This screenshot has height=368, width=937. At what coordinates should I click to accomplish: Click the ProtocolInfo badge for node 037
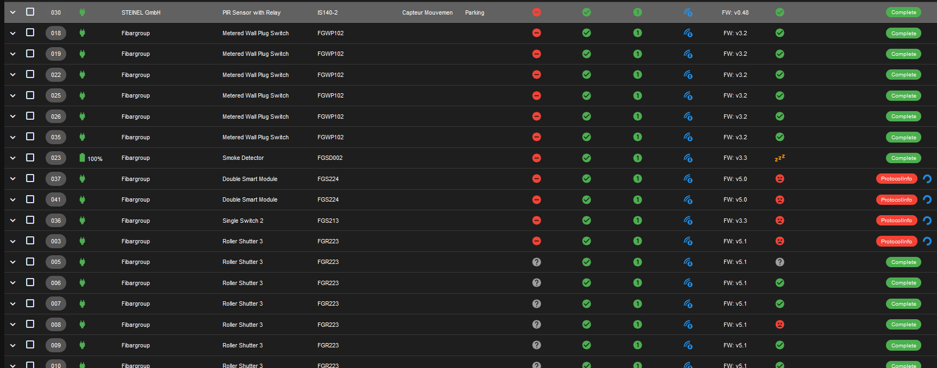pyautogui.click(x=896, y=178)
